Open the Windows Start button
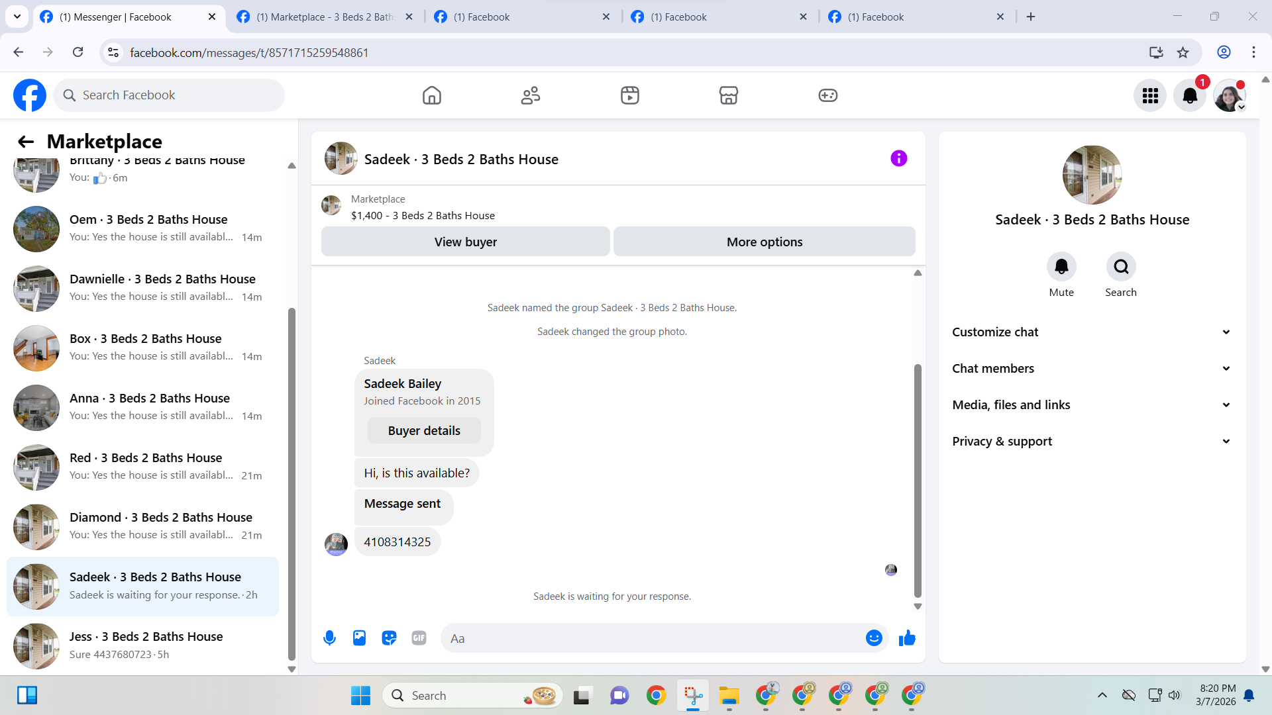 coord(360,695)
